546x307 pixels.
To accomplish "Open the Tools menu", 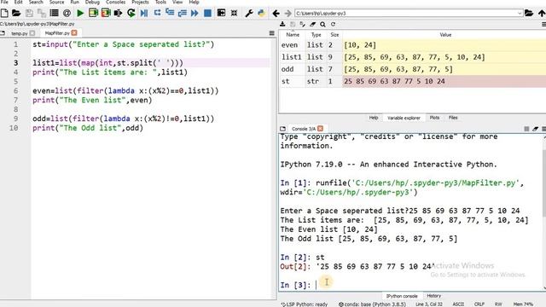I will [x=160, y=2].
